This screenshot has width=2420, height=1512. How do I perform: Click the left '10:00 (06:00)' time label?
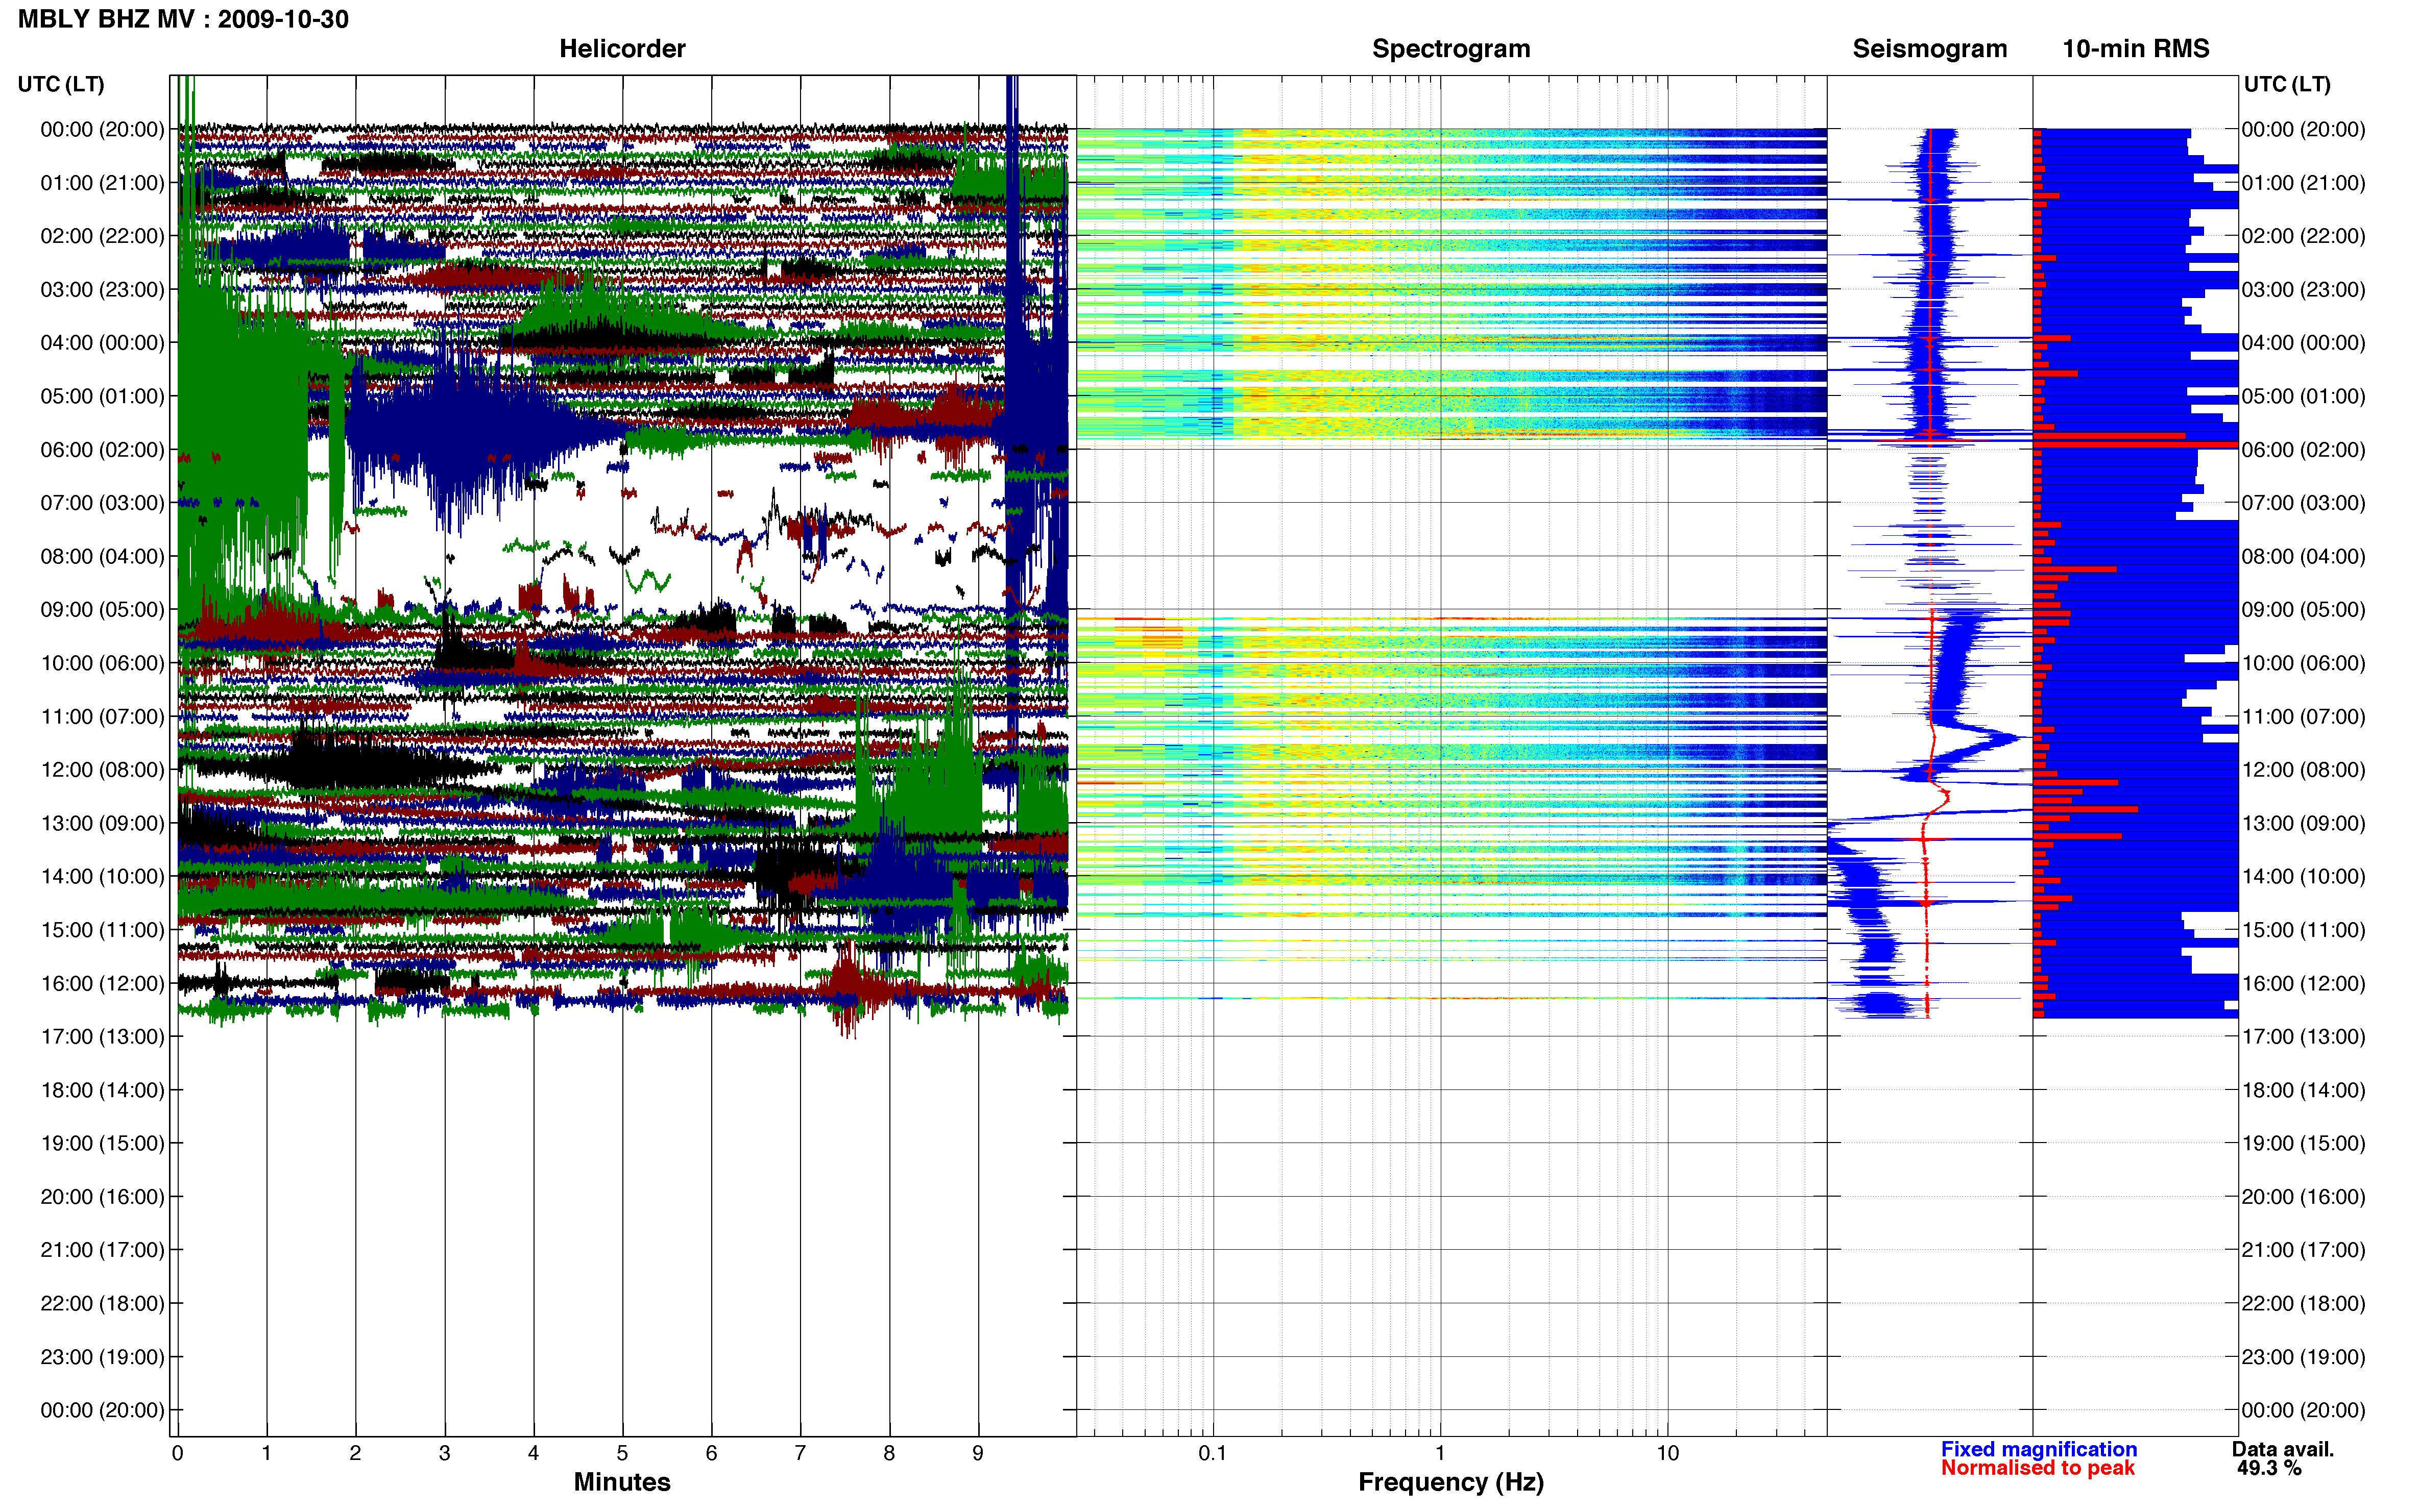(x=102, y=663)
